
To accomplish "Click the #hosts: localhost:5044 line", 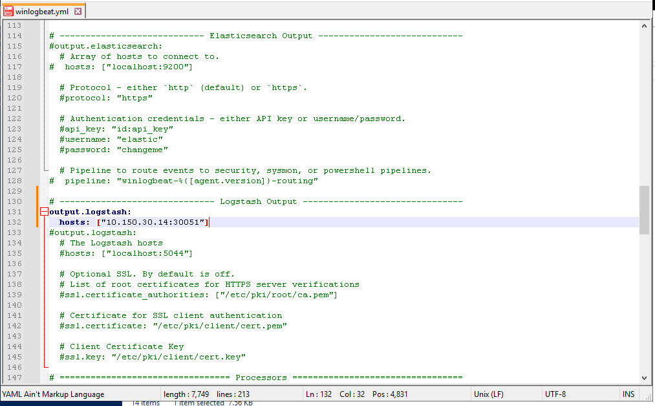I will tap(125, 253).
